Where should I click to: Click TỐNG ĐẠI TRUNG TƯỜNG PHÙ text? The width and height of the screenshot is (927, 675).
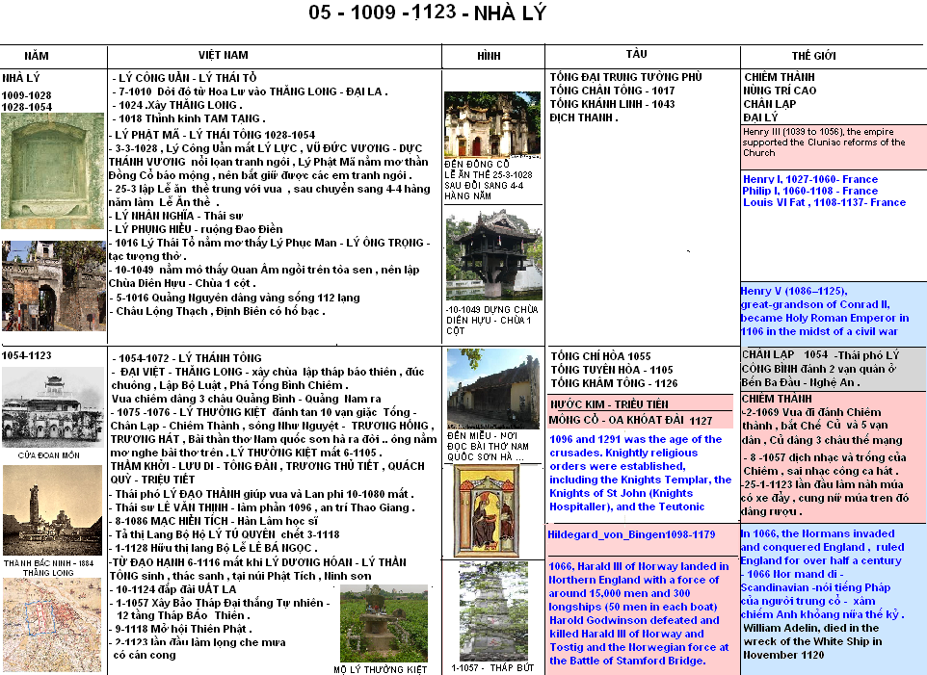click(626, 77)
